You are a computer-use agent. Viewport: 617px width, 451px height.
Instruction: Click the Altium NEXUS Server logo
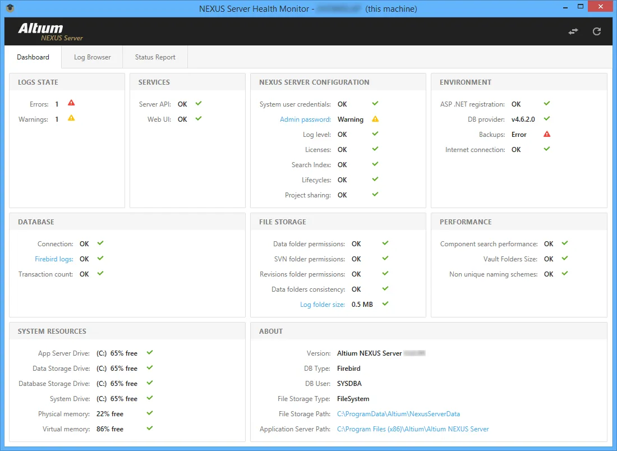(x=50, y=32)
